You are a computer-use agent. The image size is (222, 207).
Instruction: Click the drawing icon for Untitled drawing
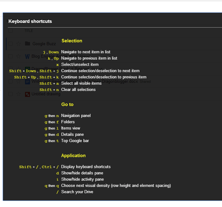28,94
